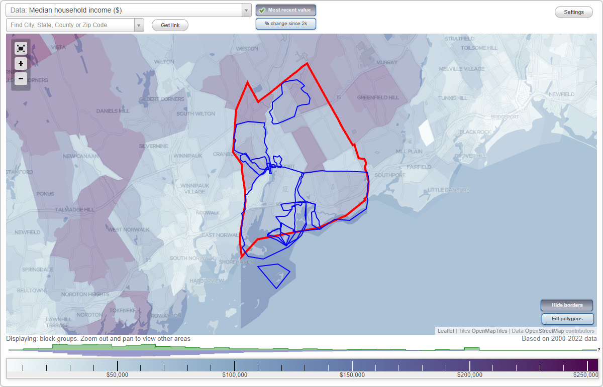Click the income color scale near $100,000
The height and width of the screenshot is (387, 603).
234,364
